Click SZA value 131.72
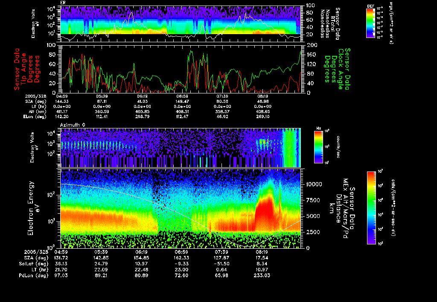The height and width of the screenshot is (302, 437). pyautogui.click(x=61, y=258)
